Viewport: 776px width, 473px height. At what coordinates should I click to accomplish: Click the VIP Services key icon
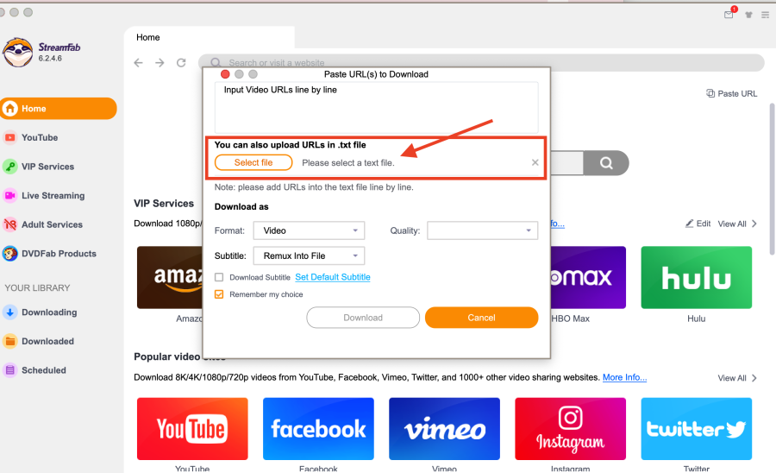coord(9,167)
